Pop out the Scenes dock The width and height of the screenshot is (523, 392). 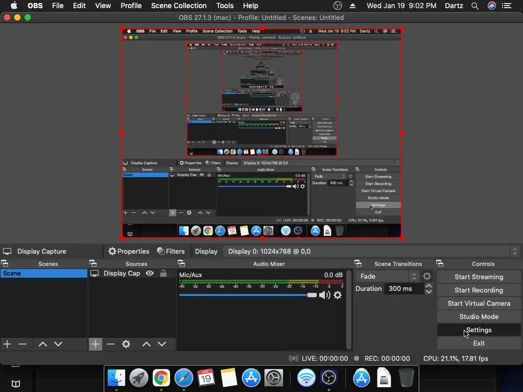[x=5, y=264]
